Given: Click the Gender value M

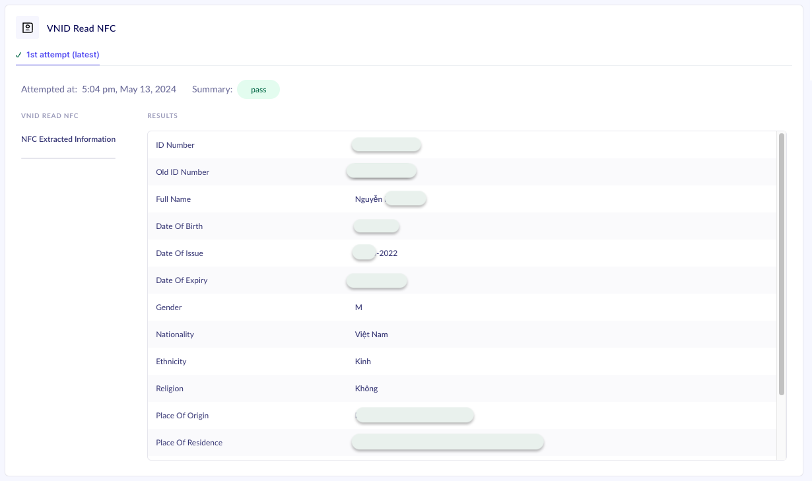Looking at the screenshot, I should 358,307.
